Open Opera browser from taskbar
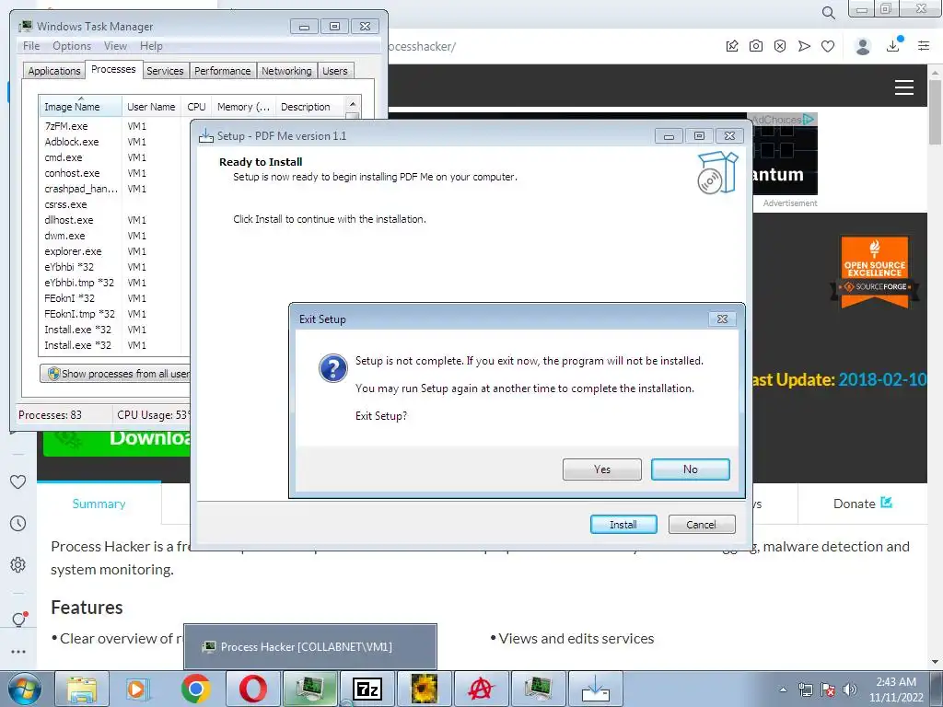 (252, 689)
